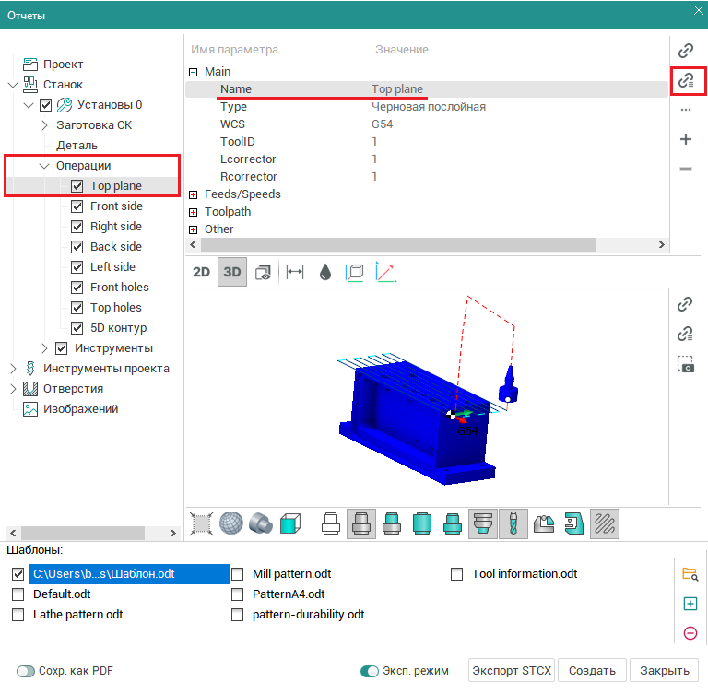708x694 pixels.
Task: Select the Проект tree item
Action: (63, 65)
